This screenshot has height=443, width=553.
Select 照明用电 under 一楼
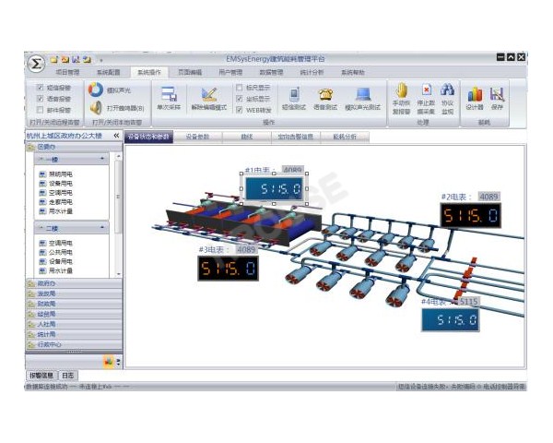[x=61, y=173]
